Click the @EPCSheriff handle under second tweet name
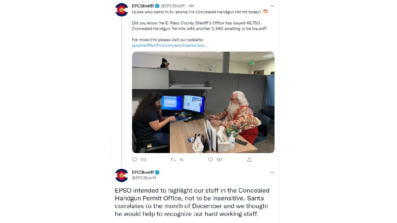The height and width of the screenshot is (223, 397). (x=144, y=178)
